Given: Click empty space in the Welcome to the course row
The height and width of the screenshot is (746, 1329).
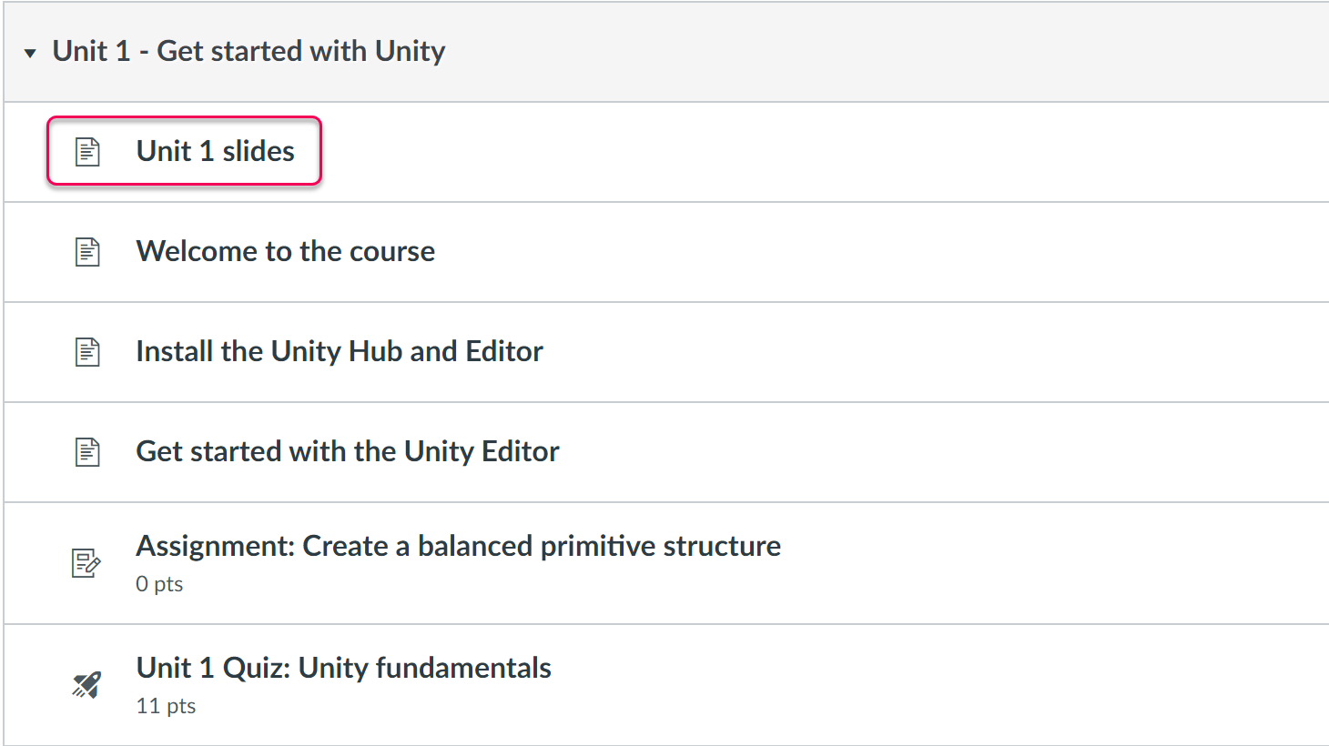Looking at the screenshot, I should click(865, 251).
